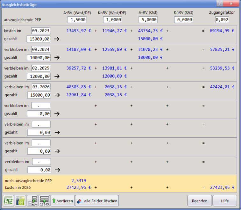Select the A-RV (West/DE) PEP field 1,5000

(77, 20)
